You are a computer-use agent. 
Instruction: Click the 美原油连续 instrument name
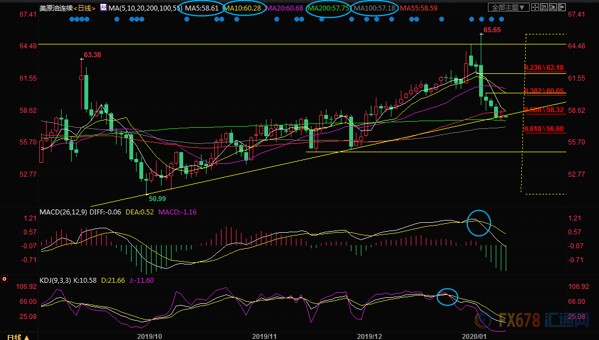point(56,9)
